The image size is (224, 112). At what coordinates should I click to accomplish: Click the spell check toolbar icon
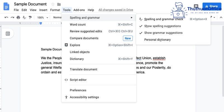24,17
